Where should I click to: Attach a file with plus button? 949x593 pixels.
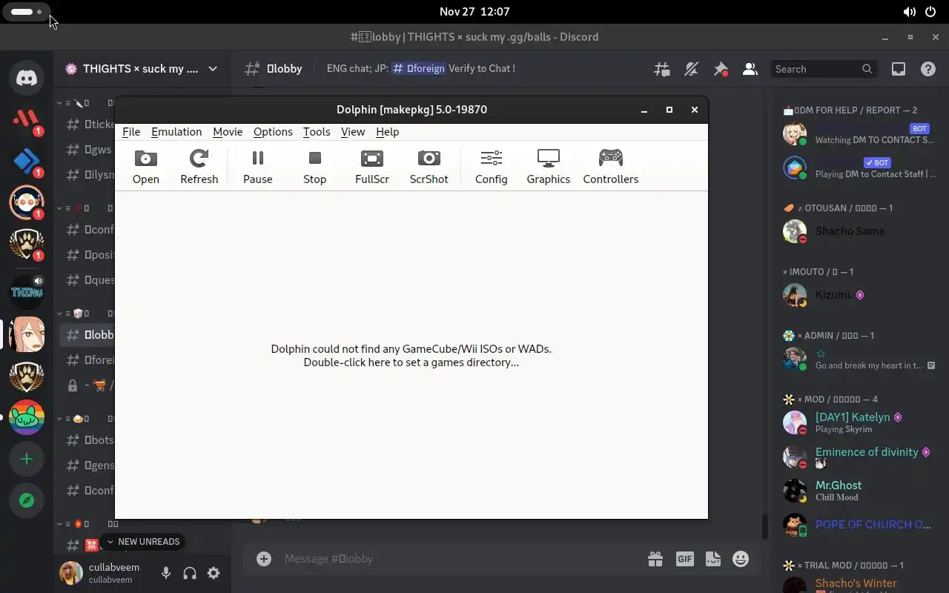264,559
